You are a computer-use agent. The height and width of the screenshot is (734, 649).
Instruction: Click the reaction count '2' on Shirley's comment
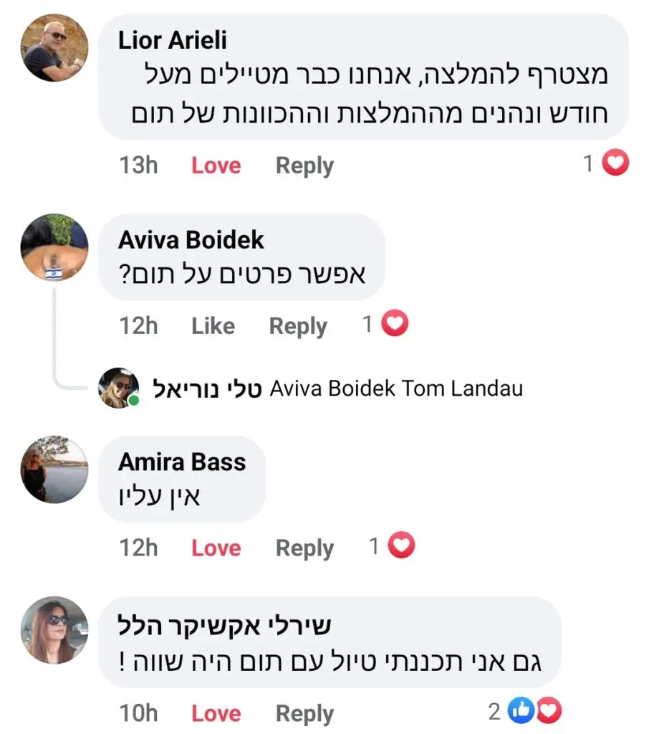494,710
